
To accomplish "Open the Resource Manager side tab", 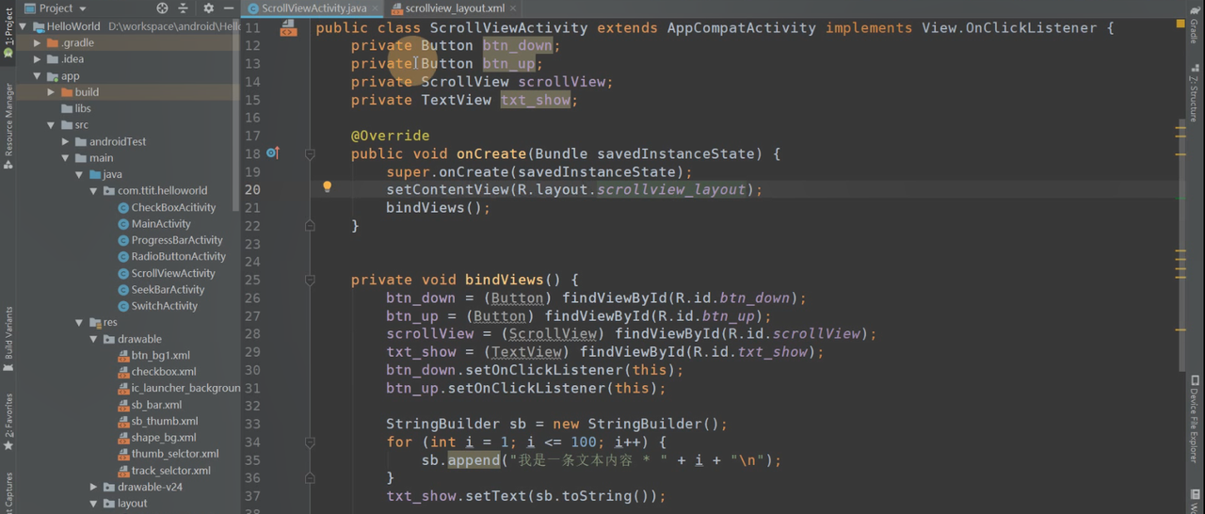I will coord(8,126).
